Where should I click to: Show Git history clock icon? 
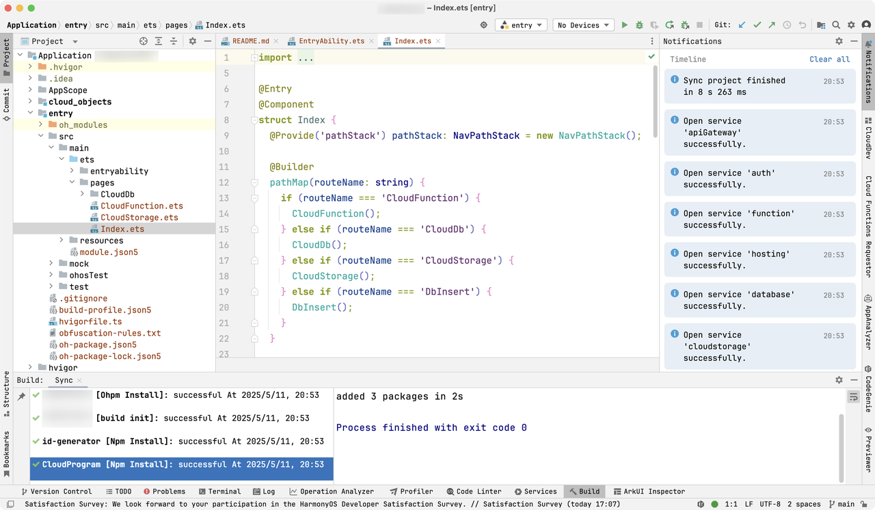[x=787, y=25]
